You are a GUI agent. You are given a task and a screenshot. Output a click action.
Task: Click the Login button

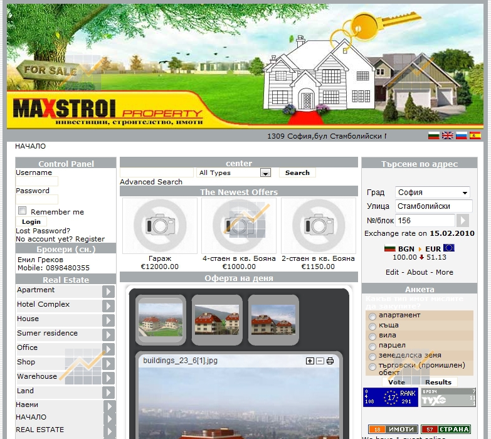[x=31, y=221]
